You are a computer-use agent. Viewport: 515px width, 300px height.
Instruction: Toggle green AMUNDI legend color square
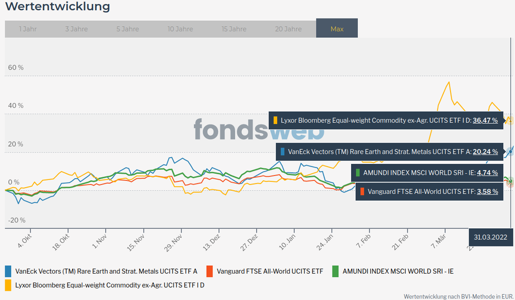click(x=335, y=271)
